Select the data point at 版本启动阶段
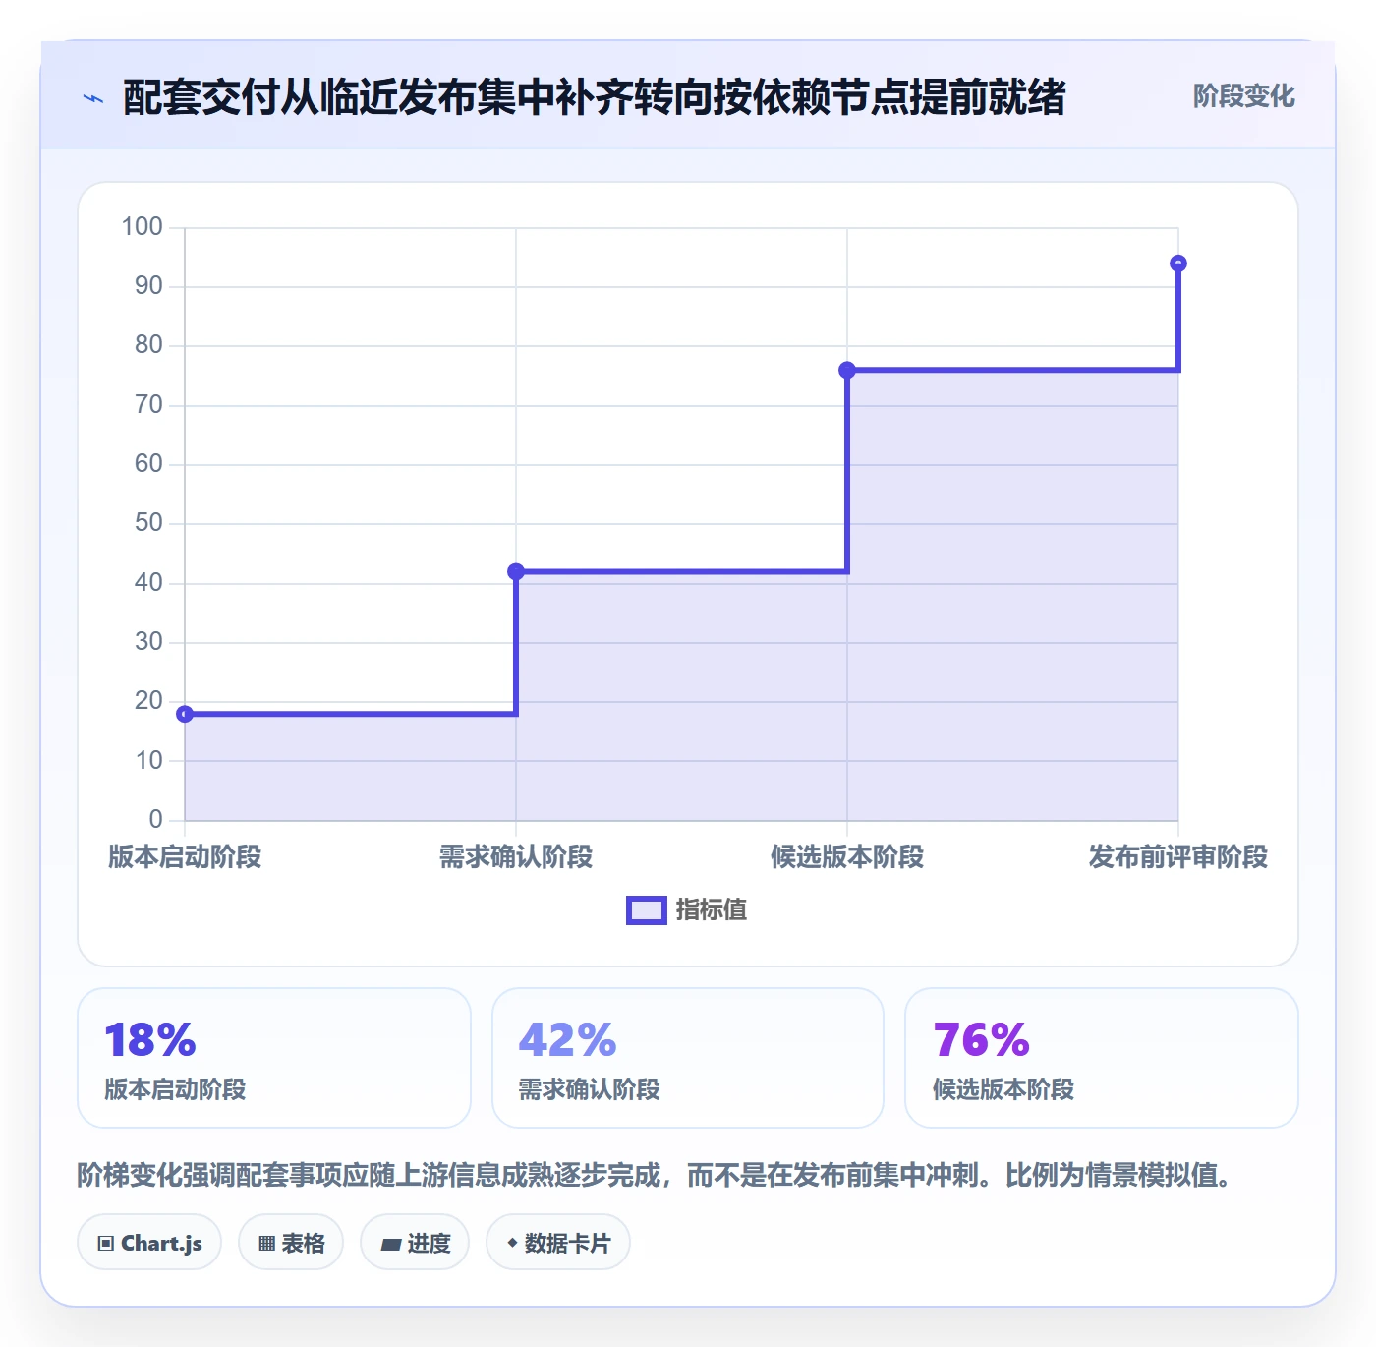The image size is (1376, 1347). (x=185, y=714)
